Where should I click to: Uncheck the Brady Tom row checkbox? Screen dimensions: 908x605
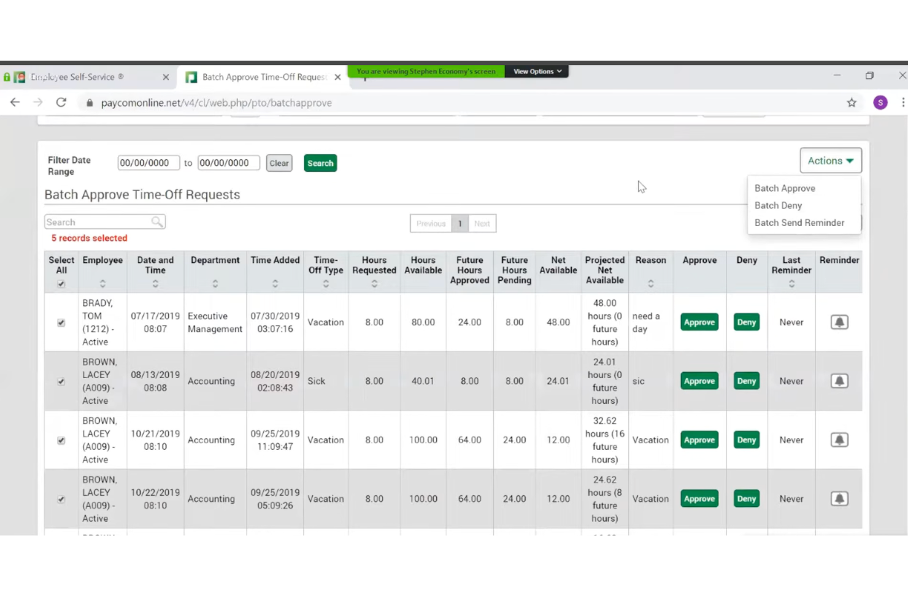pos(61,322)
